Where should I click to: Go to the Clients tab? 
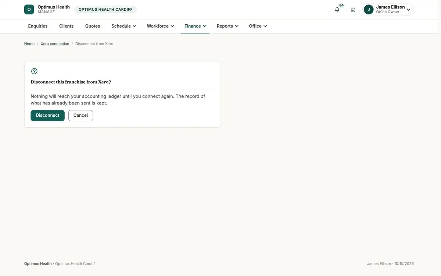click(67, 26)
